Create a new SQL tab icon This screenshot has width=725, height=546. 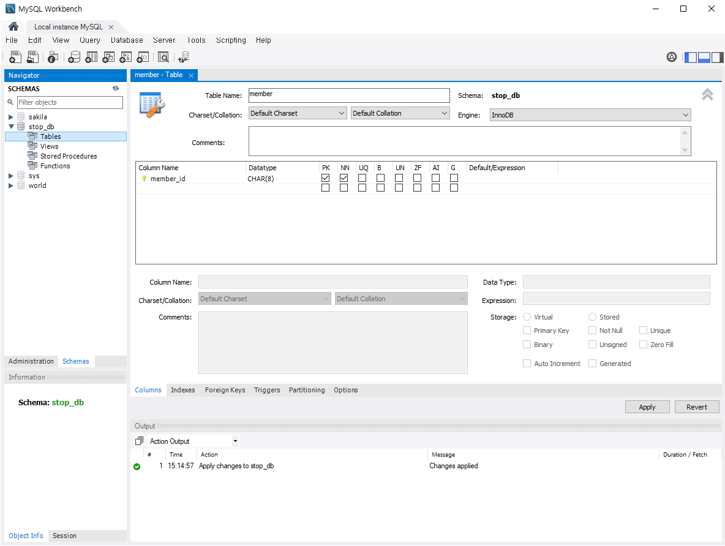[x=15, y=57]
